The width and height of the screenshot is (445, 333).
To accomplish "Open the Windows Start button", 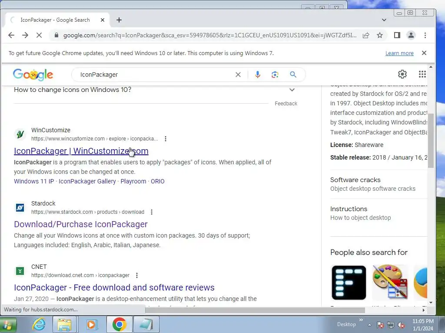I will click(7, 325).
